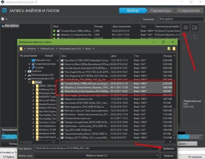Click the Down folder icon in tree
This screenshot has width=205, height=159.
pyautogui.click(x=33, y=82)
